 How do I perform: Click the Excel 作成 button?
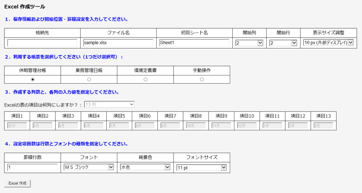click(18, 183)
